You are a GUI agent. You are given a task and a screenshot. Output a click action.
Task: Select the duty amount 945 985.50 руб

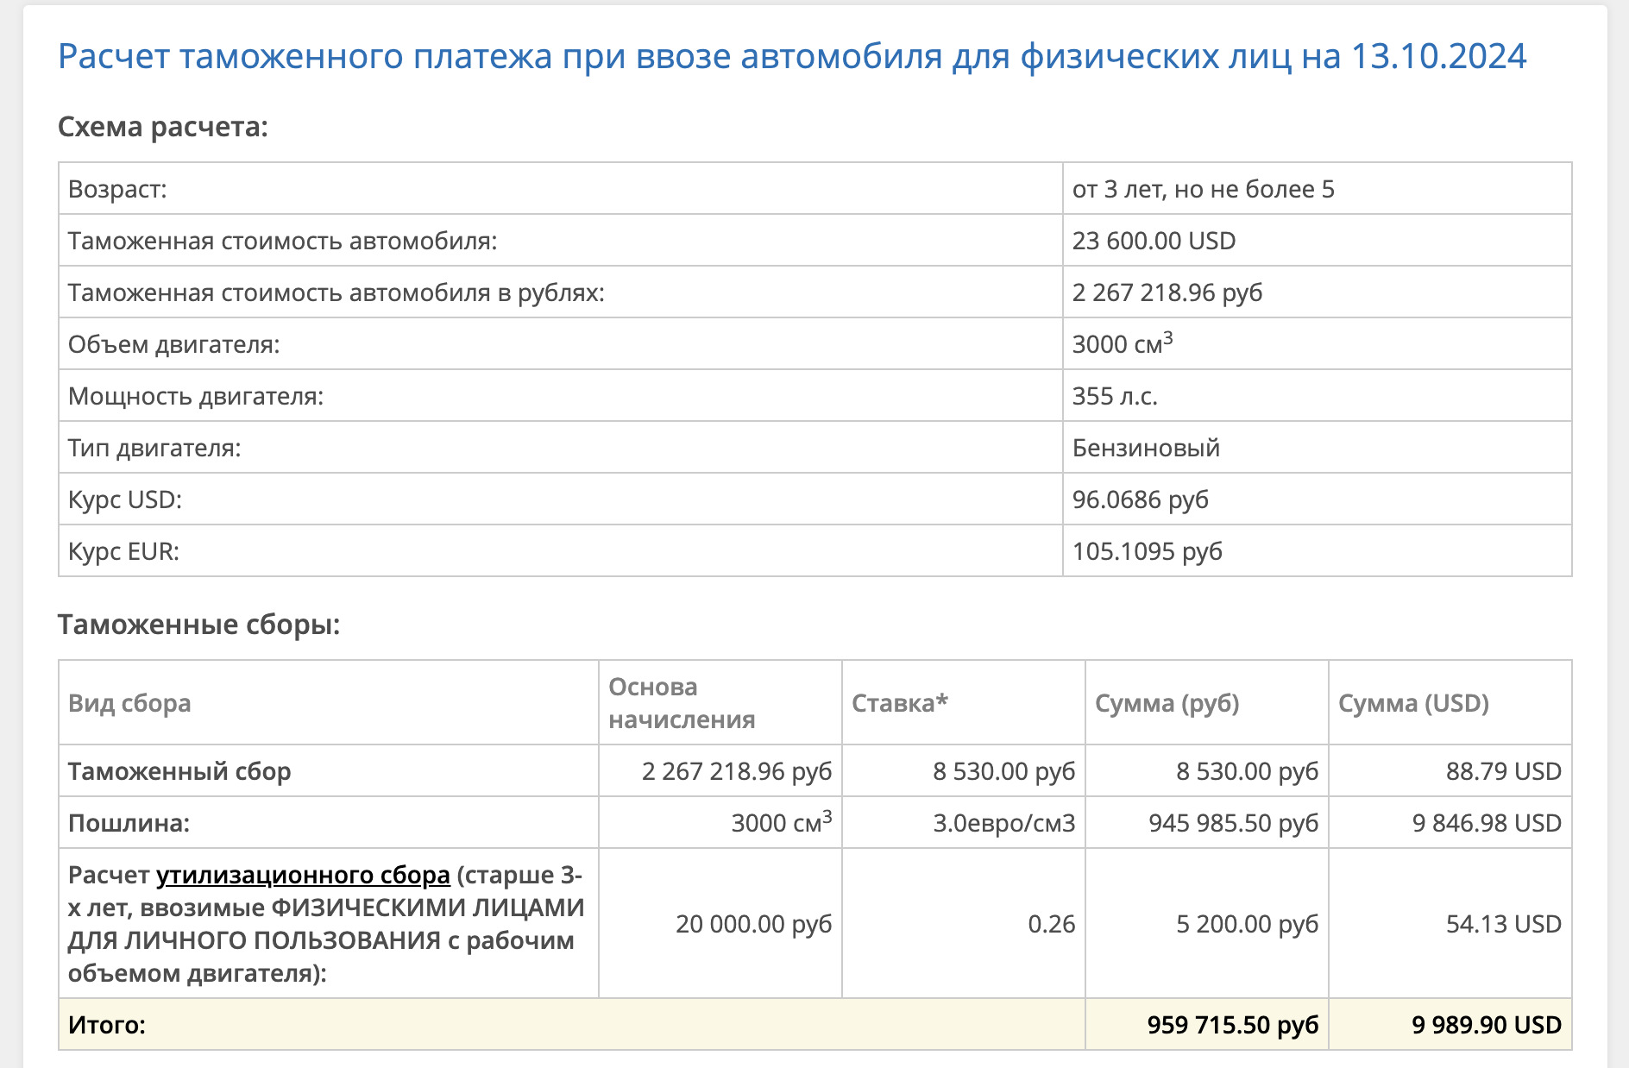[1233, 823]
